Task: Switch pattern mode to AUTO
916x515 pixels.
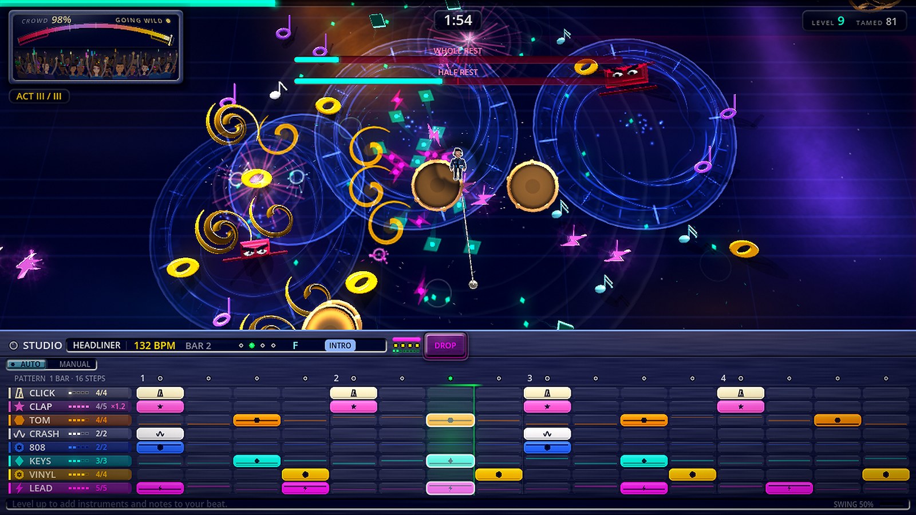Action: click(x=27, y=364)
